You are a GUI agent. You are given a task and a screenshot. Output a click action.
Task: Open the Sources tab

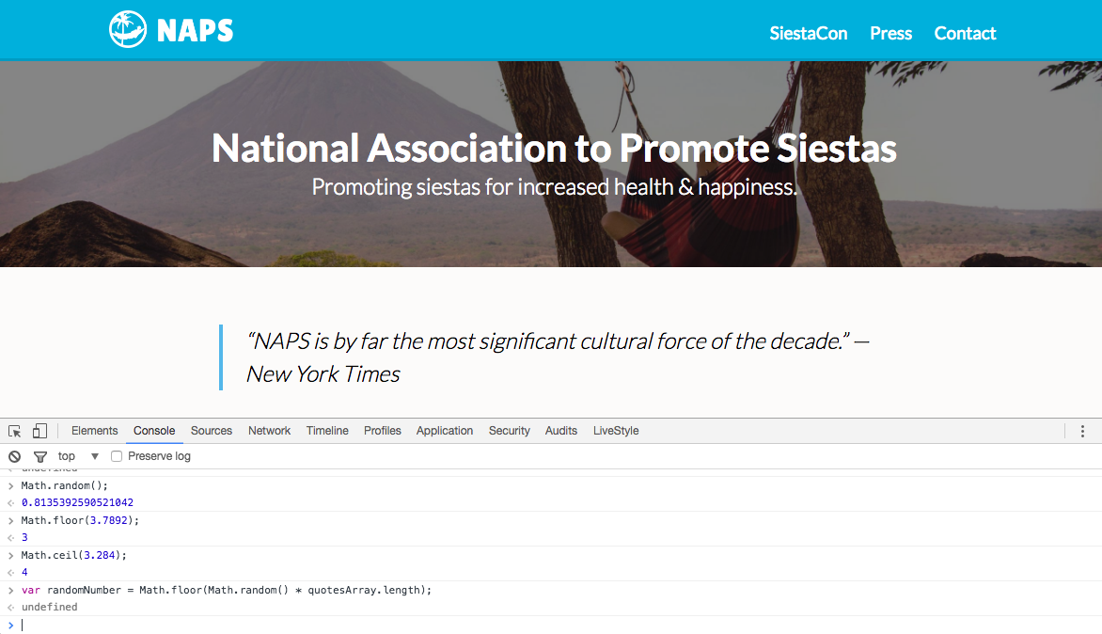(x=212, y=431)
